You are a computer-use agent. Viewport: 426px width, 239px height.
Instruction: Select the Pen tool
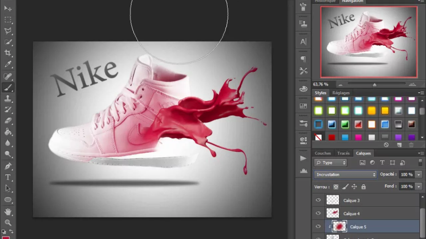[8, 166]
